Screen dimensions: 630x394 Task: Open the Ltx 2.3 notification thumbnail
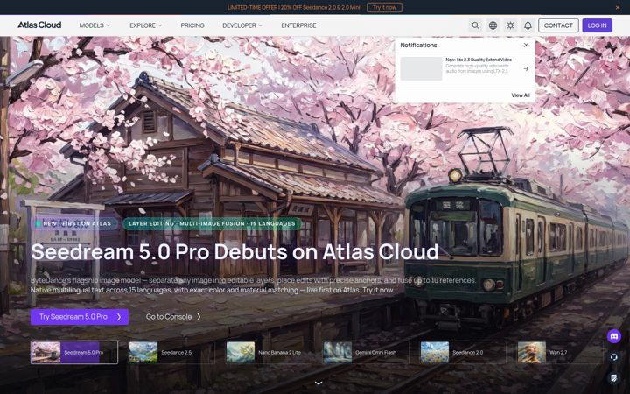point(421,68)
